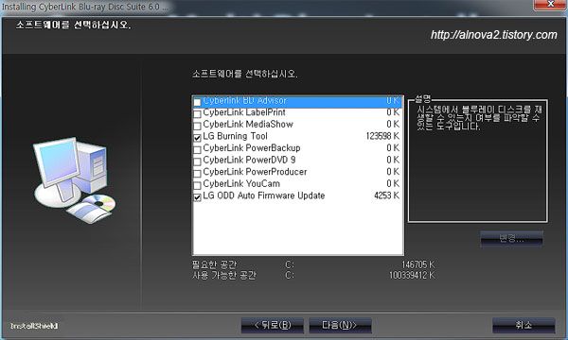Click the 뒤로(B) back button
Viewport: 568px width, 340px height.
[273, 325]
